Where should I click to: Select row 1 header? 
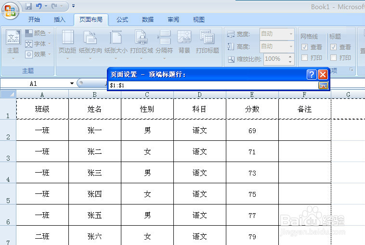pos(8,109)
